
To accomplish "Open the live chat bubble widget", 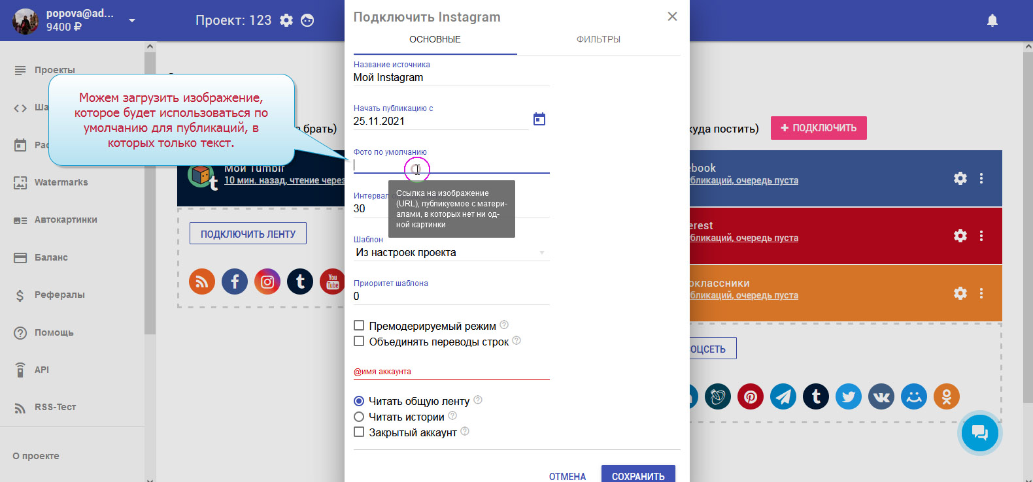I will (979, 432).
